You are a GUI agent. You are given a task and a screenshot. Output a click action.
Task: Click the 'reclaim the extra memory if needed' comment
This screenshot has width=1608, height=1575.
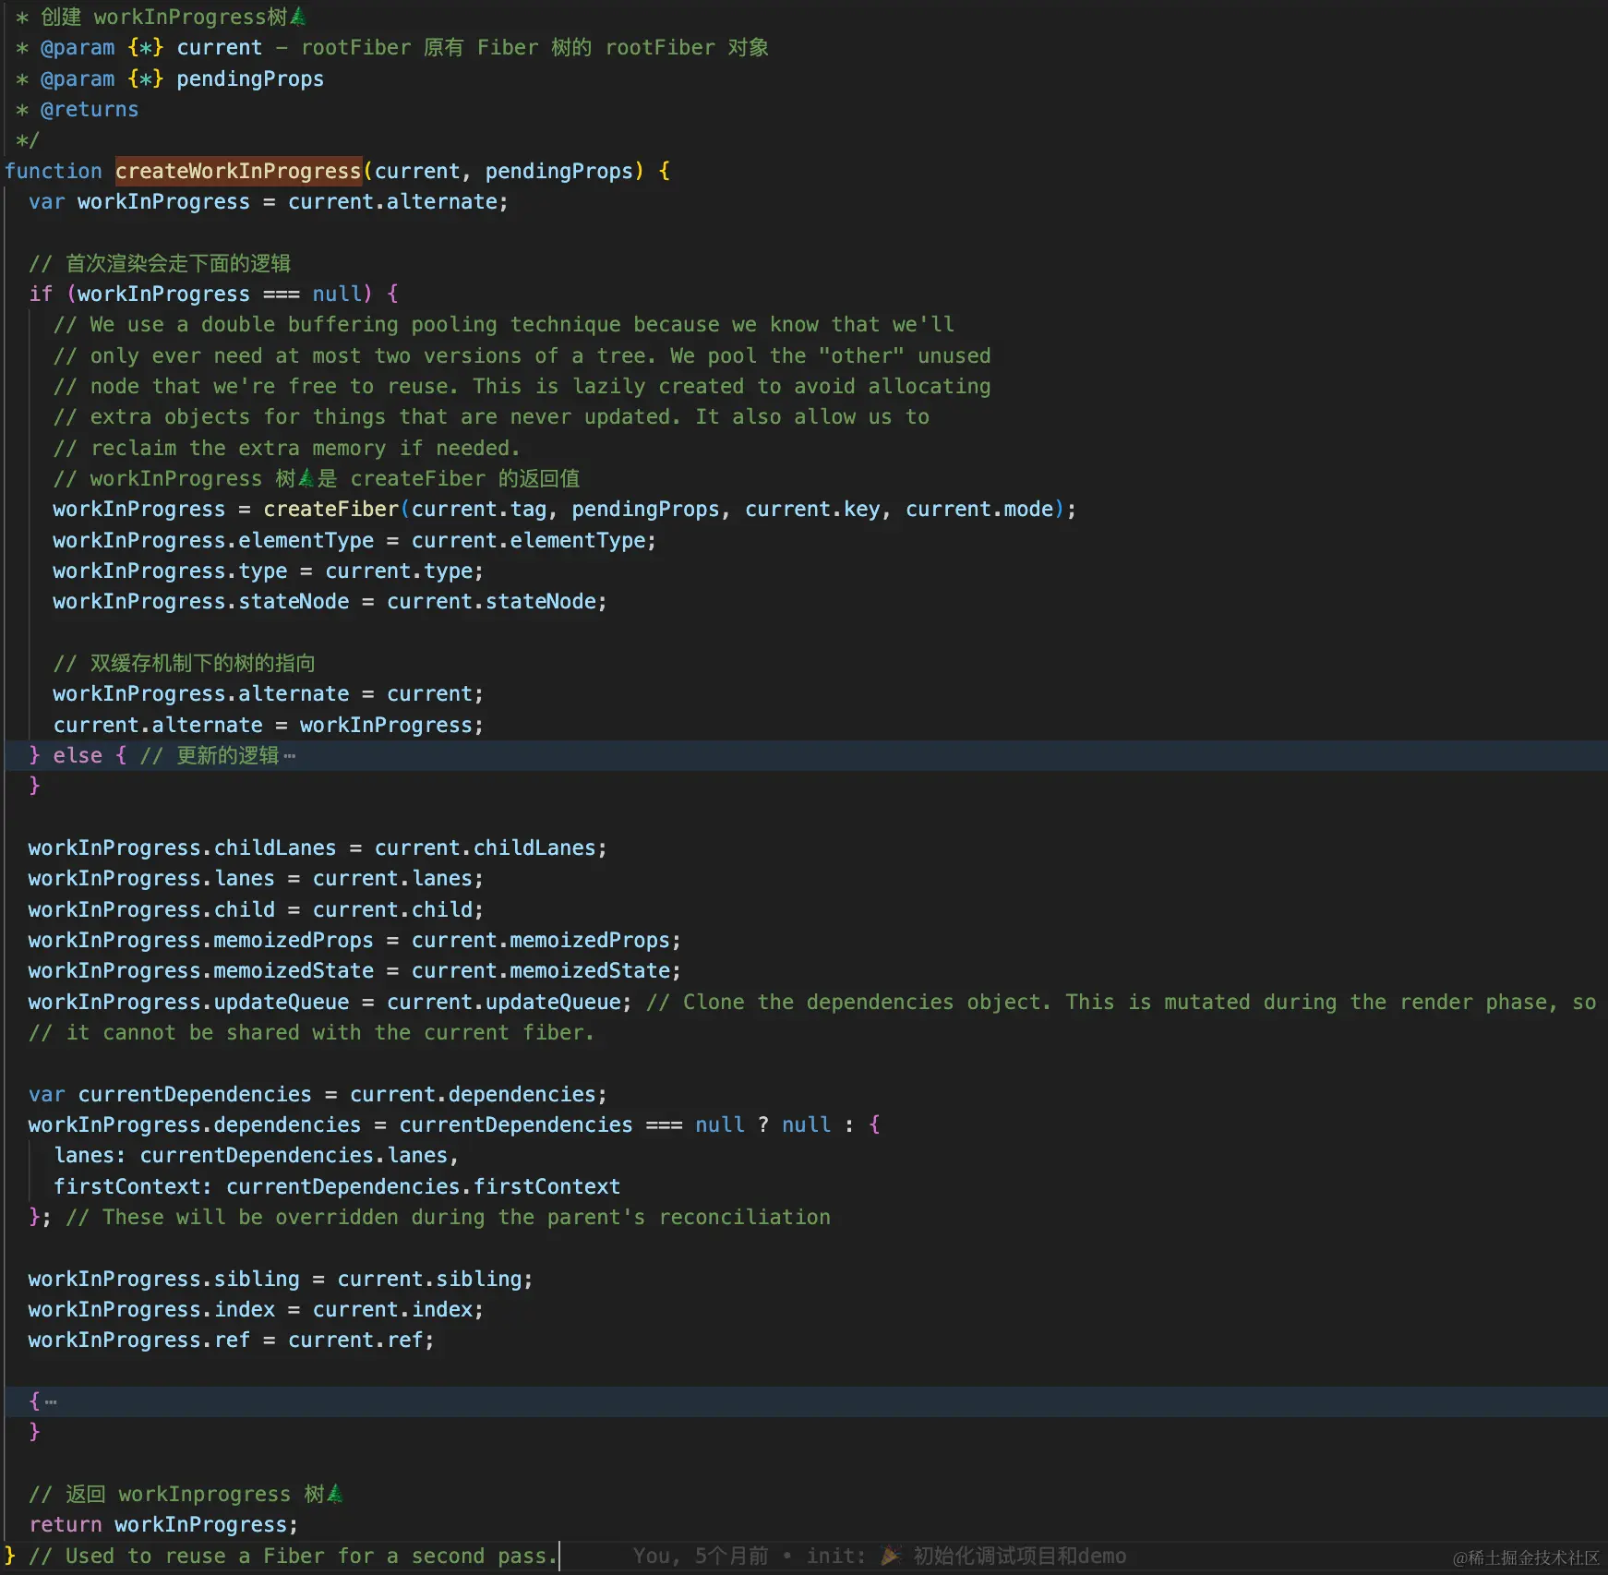pos(287,448)
